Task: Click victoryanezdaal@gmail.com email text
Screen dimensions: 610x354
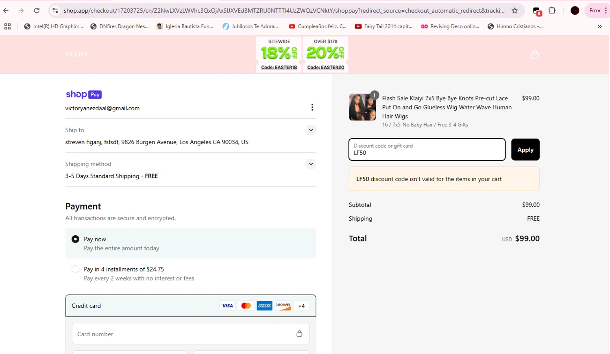Action: [x=102, y=108]
